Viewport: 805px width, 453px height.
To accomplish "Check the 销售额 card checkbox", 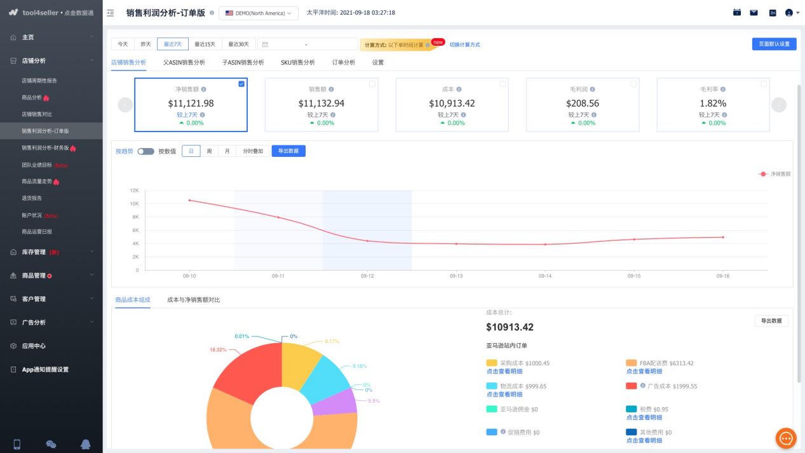I will coord(372,84).
